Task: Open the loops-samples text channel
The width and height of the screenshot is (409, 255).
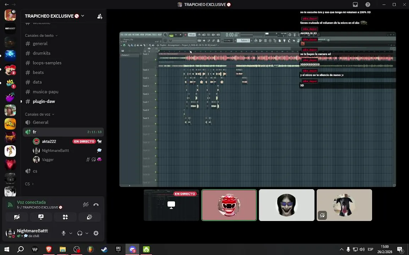Action: (63, 63)
